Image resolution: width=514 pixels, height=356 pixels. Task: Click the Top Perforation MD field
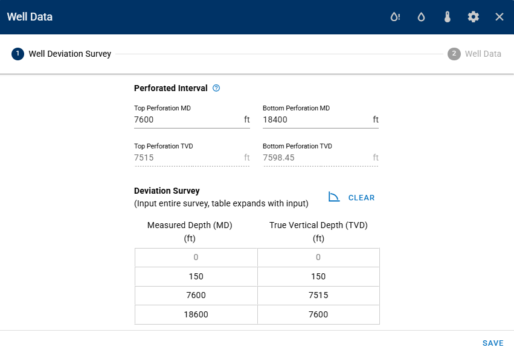pyautogui.click(x=187, y=119)
